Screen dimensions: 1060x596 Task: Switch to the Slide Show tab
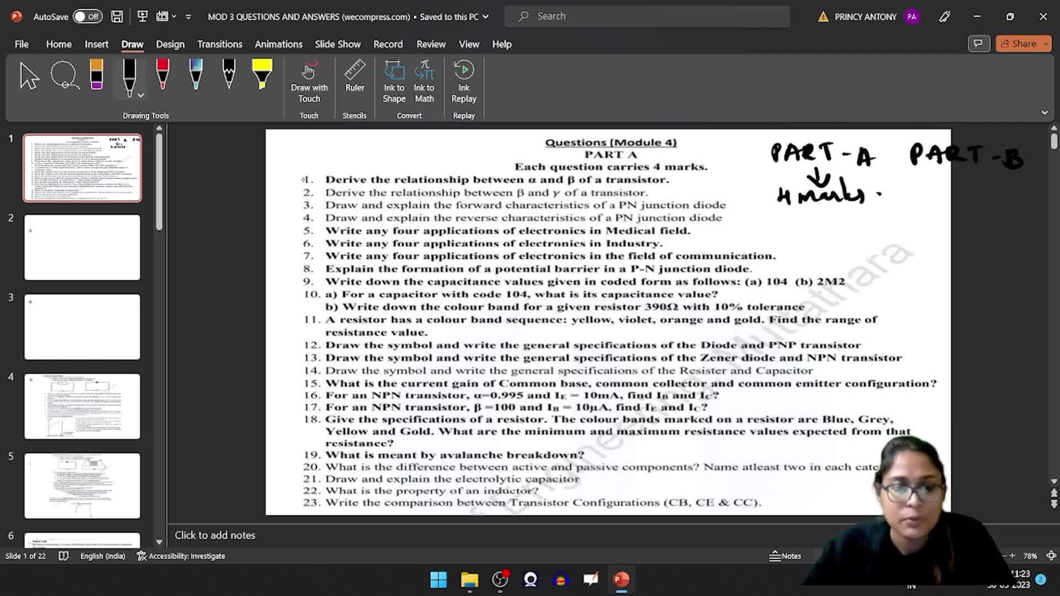point(337,44)
